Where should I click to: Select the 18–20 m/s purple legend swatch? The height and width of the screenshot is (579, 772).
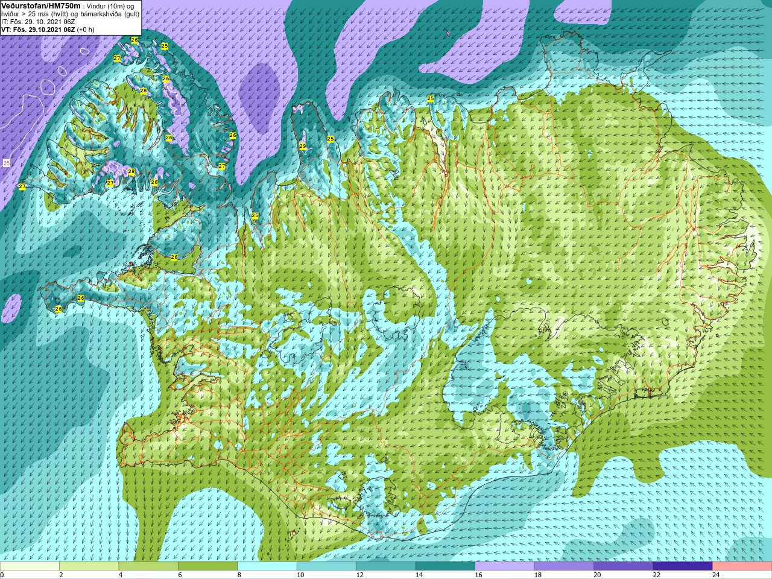coord(565,566)
